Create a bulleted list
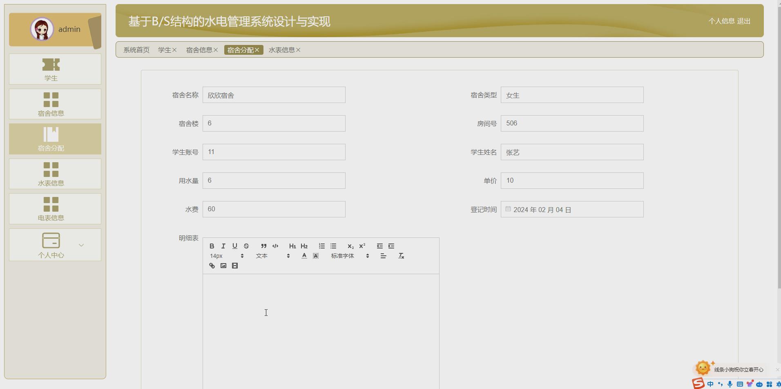781x389 pixels. click(x=333, y=246)
